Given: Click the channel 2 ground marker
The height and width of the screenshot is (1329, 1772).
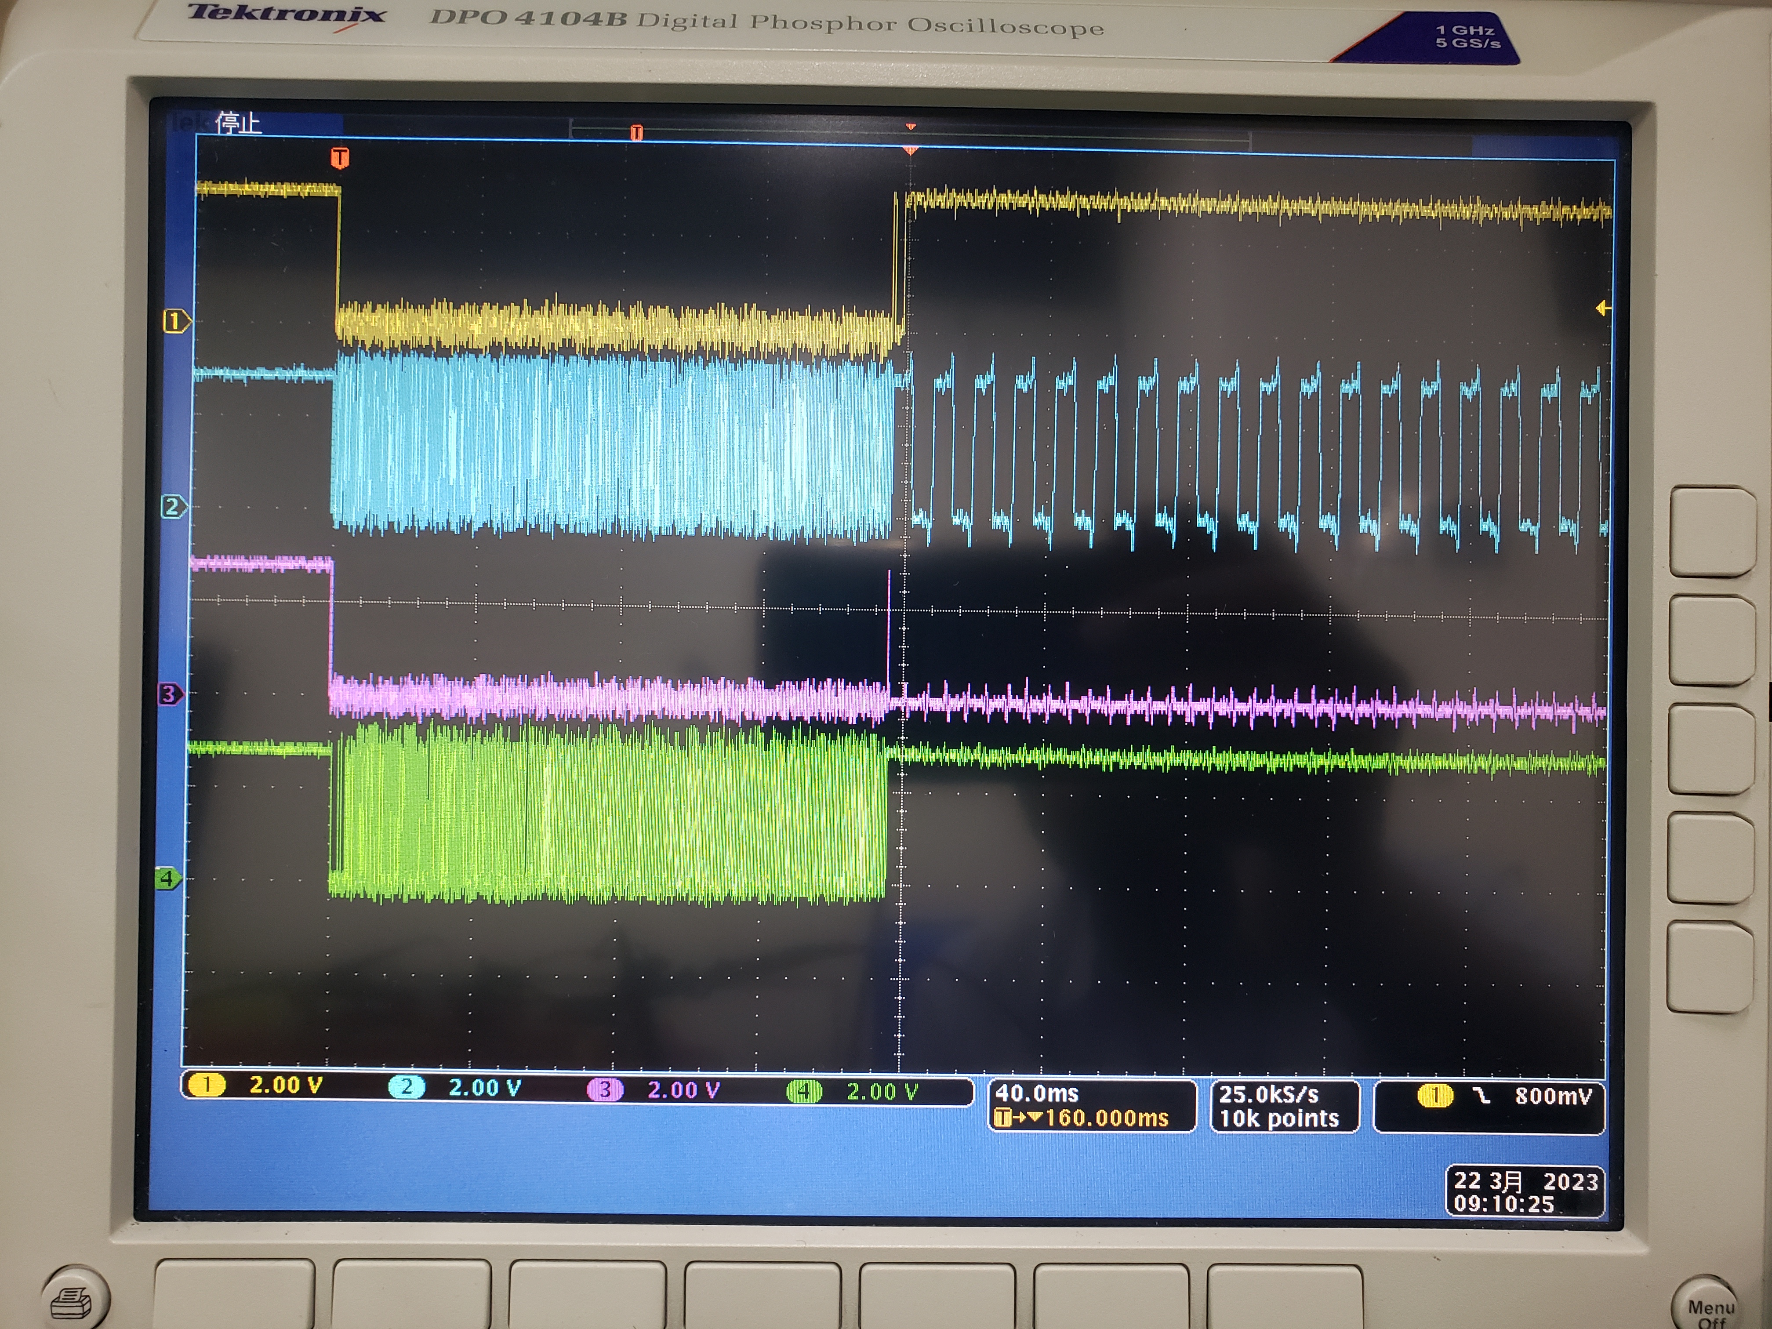Looking at the screenshot, I should (173, 507).
